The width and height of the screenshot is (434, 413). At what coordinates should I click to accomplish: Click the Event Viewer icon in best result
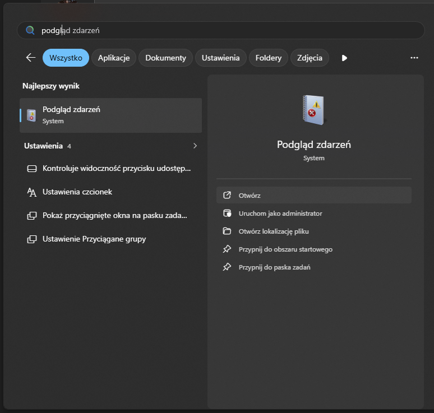click(31, 115)
